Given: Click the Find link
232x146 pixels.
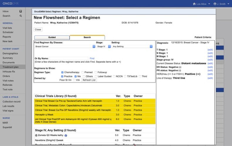Looking at the screenshot, I should pos(92,58).
